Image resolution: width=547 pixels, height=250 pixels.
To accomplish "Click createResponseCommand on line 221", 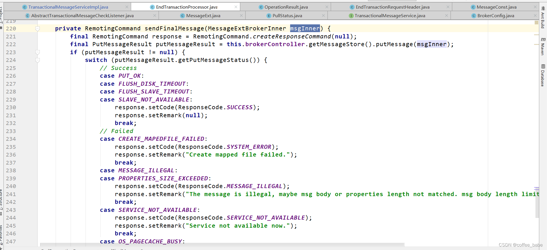I will (x=292, y=36).
